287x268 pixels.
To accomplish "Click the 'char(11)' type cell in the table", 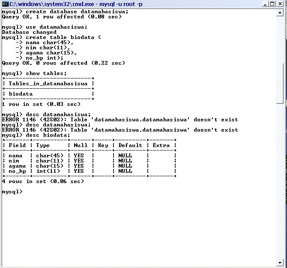I will click(x=50, y=161).
